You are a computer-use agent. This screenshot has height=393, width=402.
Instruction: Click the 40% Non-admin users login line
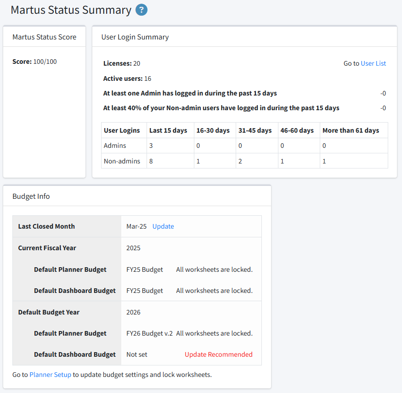coord(221,108)
